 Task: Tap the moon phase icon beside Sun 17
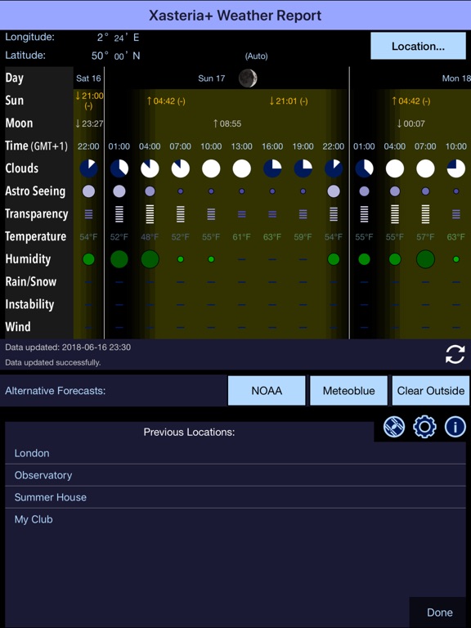[x=248, y=78]
